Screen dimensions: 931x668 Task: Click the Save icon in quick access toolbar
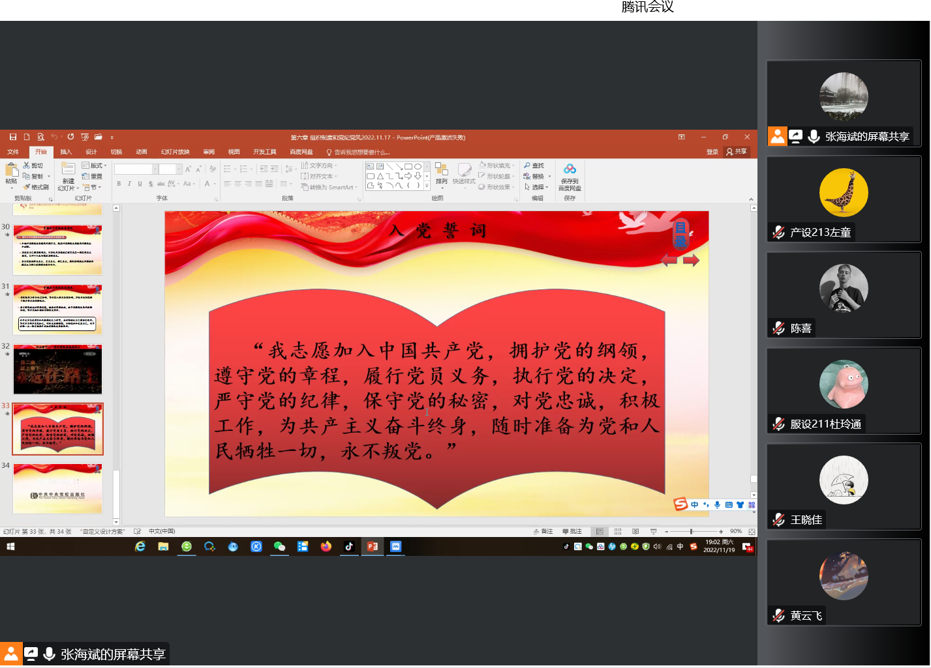click(12, 137)
